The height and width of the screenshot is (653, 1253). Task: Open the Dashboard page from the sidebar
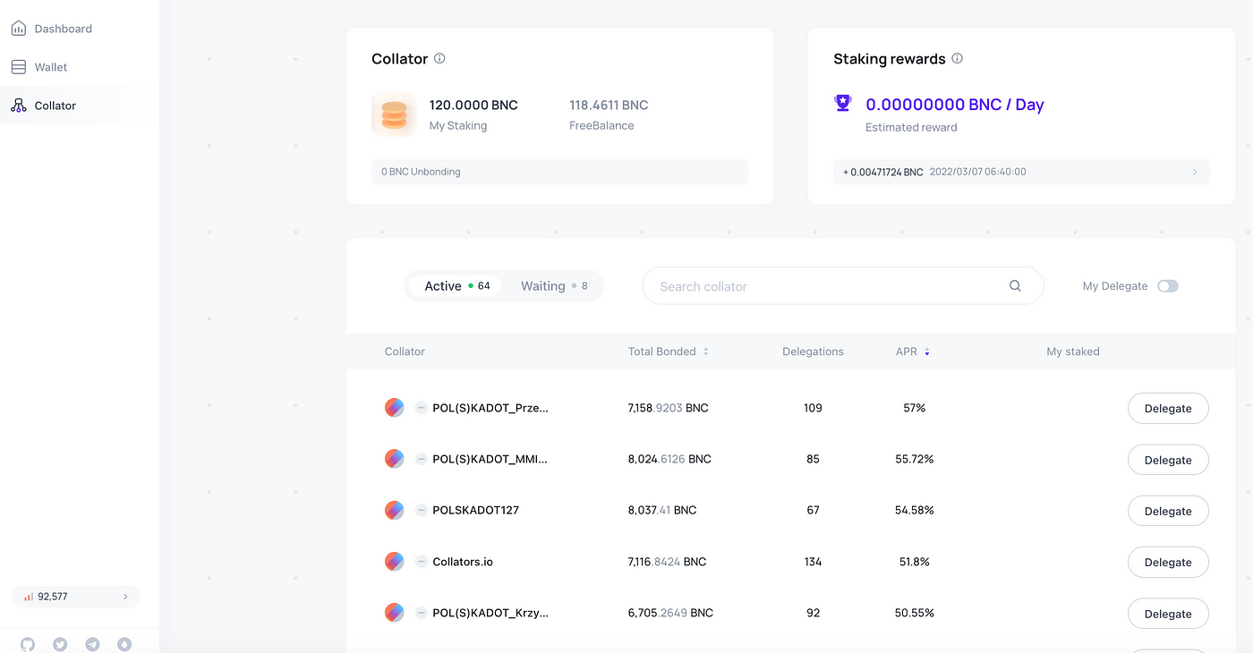(63, 29)
